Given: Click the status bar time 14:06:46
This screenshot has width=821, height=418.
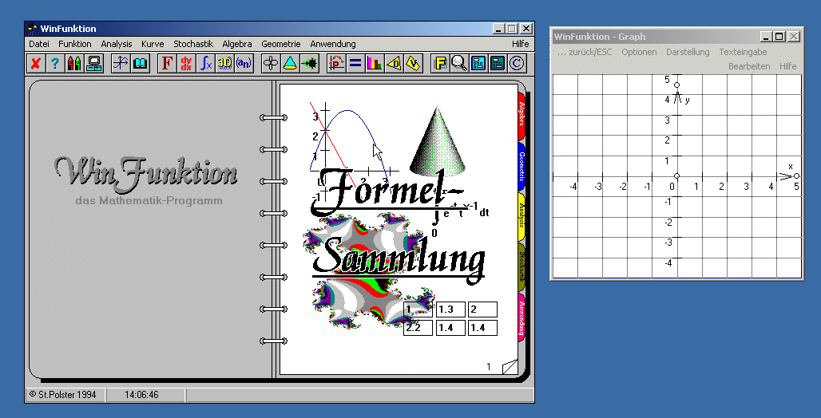Looking at the screenshot, I should (x=141, y=395).
